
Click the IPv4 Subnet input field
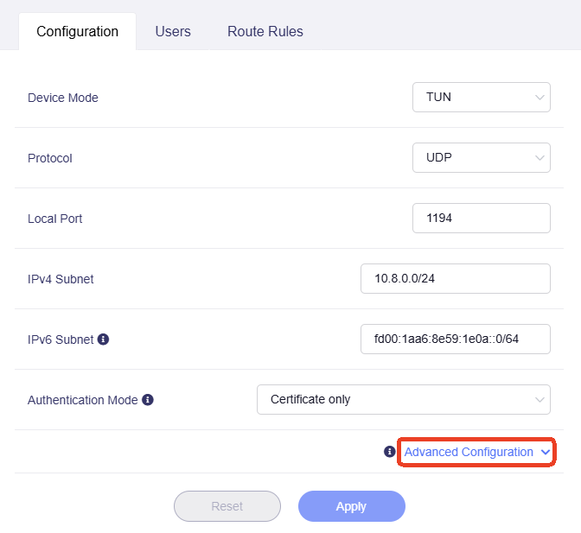pyautogui.click(x=455, y=279)
